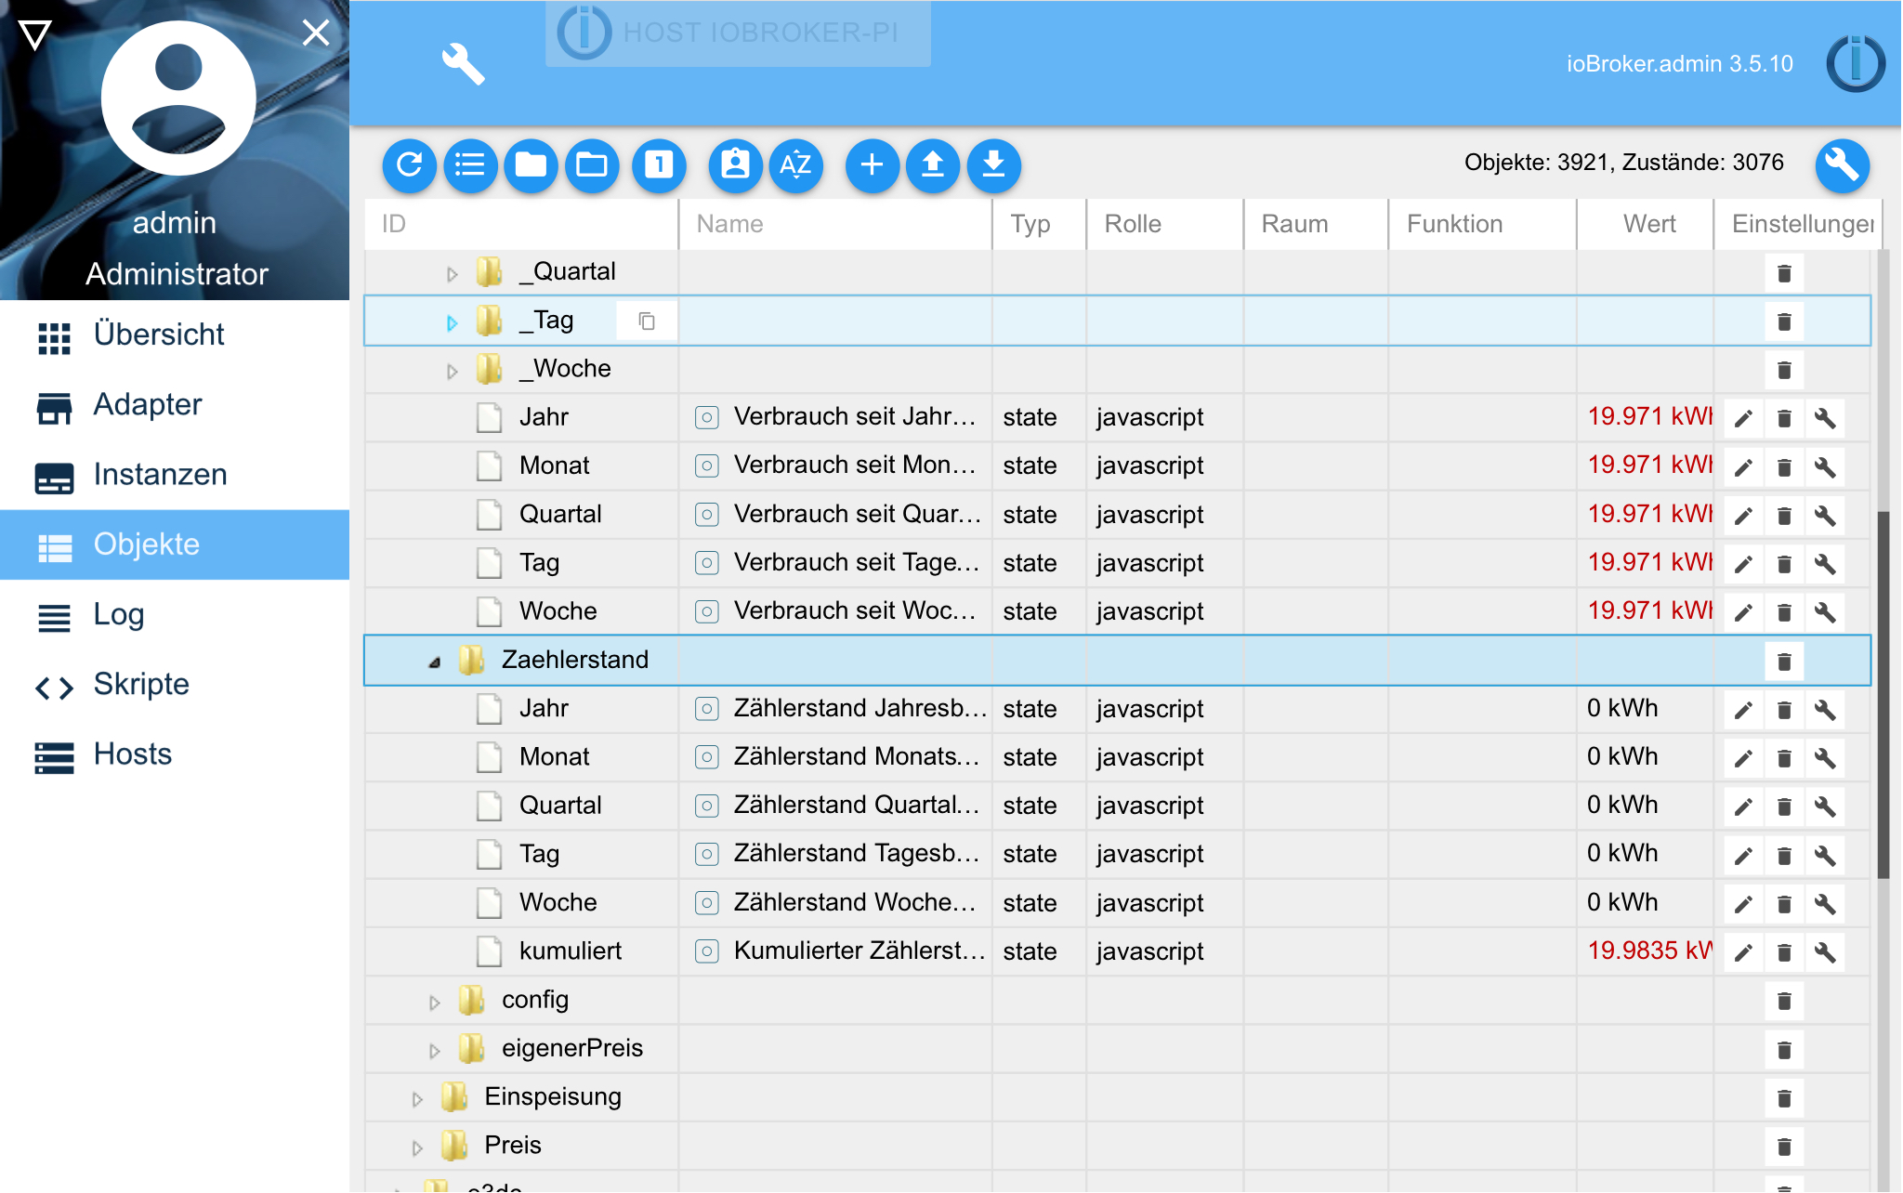Delete the Kumulierter Zählerstand object
Screen dimensions: 1903x1193
coord(1784,952)
